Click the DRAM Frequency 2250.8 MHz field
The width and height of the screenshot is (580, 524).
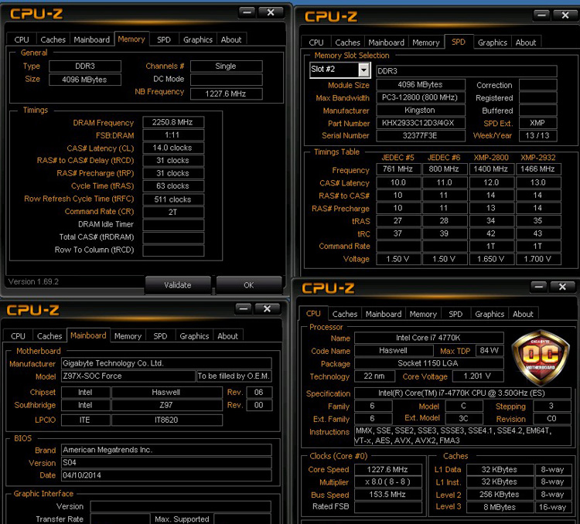pos(173,122)
